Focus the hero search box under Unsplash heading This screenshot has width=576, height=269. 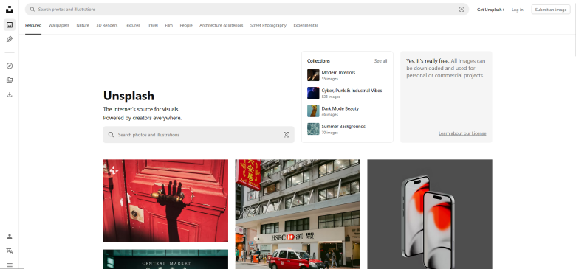199,135
